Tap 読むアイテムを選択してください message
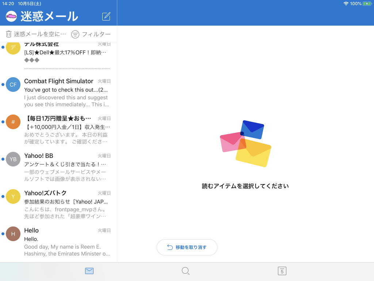This screenshot has width=374, height=281. (x=245, y=186)
